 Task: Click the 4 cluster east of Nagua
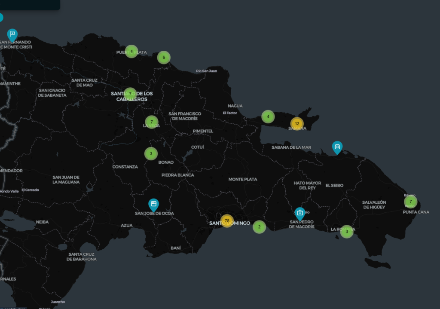[x=268, y=116]
